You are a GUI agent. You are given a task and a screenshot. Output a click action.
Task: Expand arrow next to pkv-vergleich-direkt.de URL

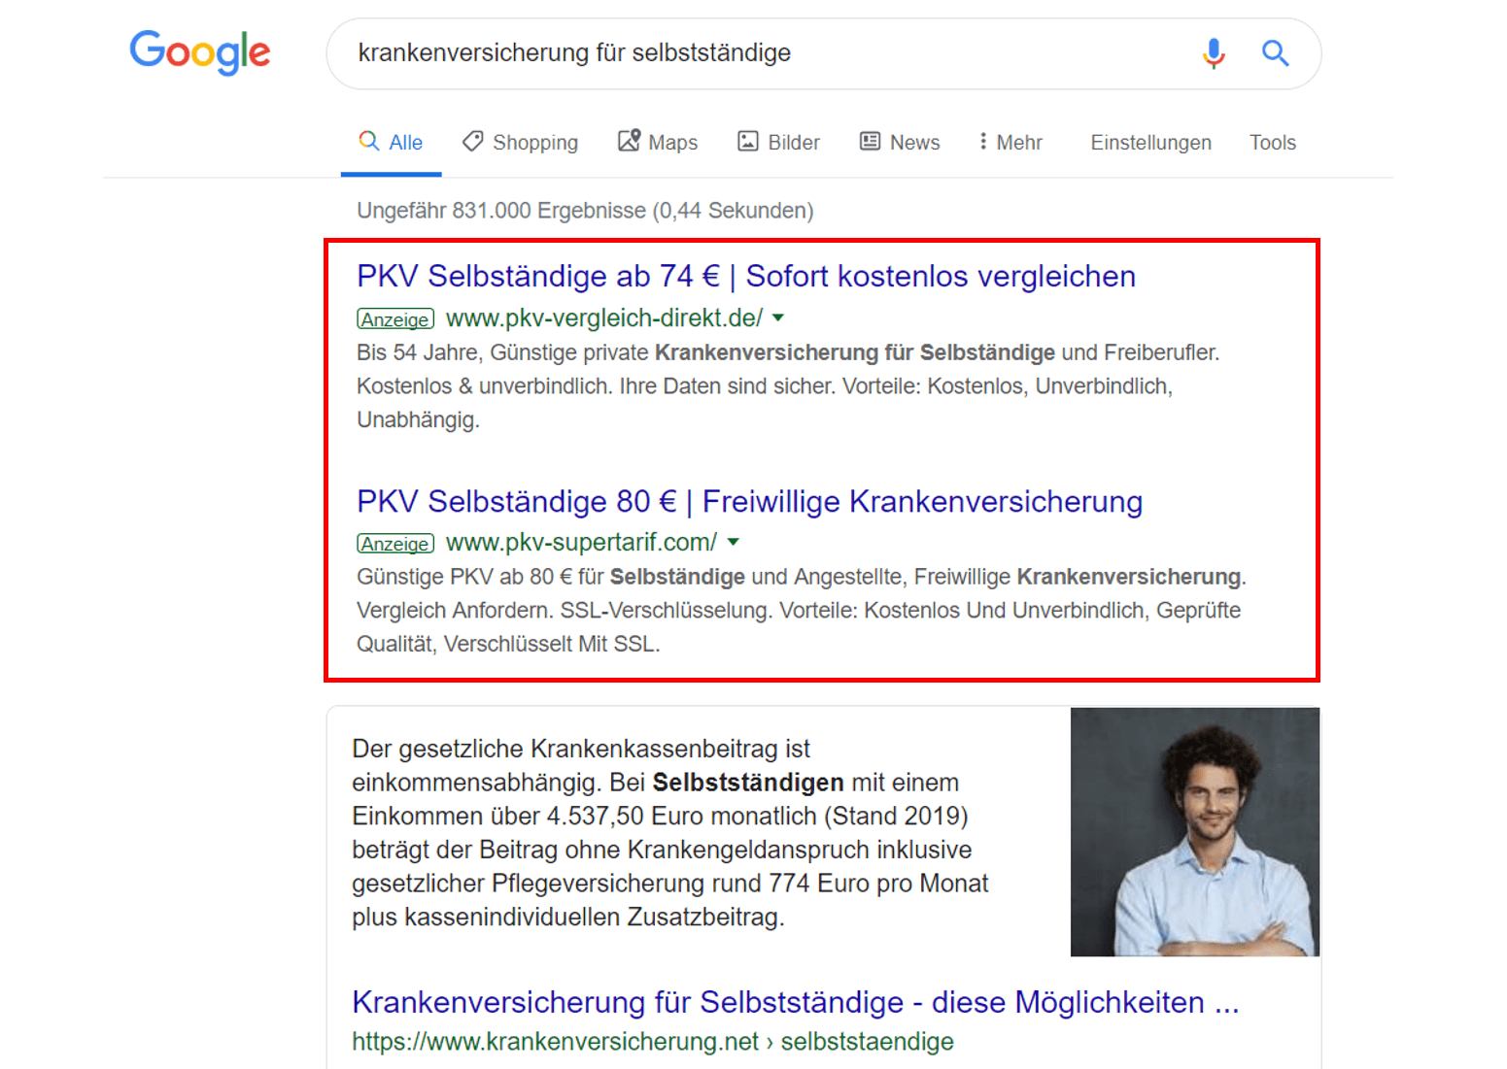click(778, 318)
